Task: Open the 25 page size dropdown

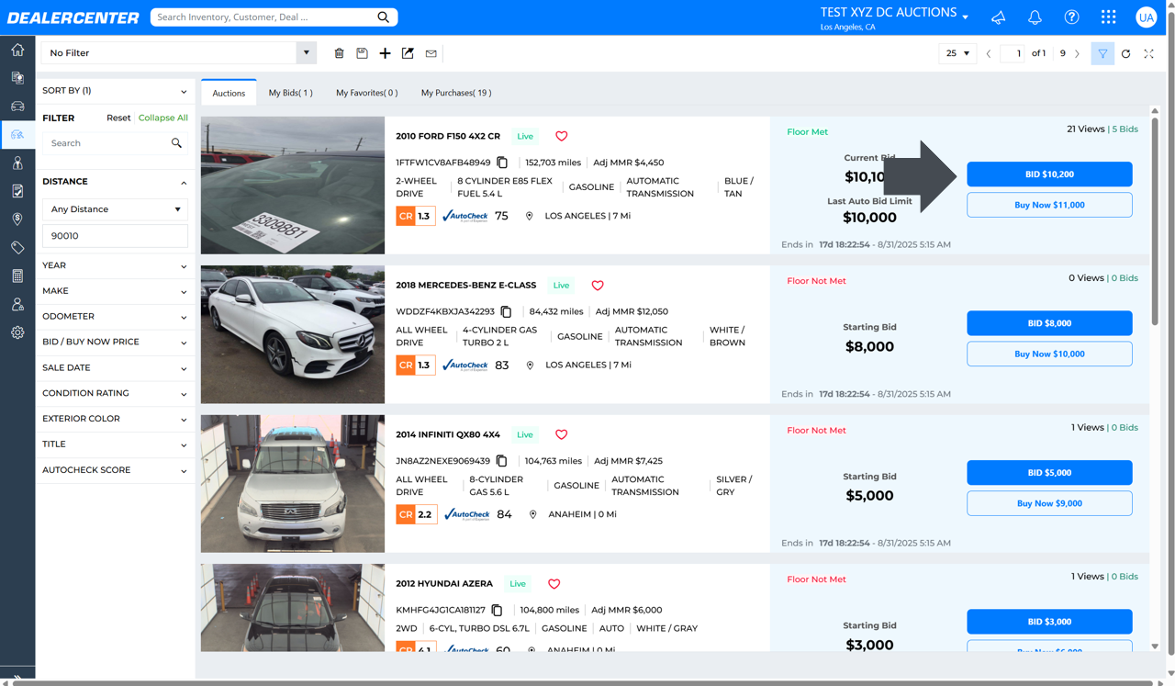Action: pyautogui.click(x=957, y=53)
